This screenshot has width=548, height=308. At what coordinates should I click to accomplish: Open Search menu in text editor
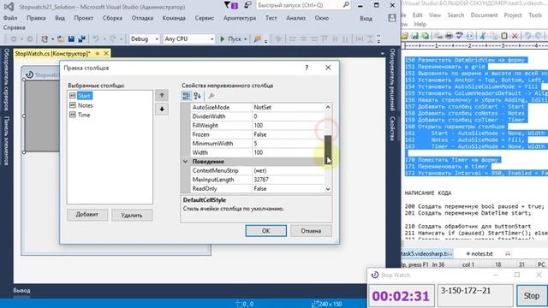tap(456, 15)
